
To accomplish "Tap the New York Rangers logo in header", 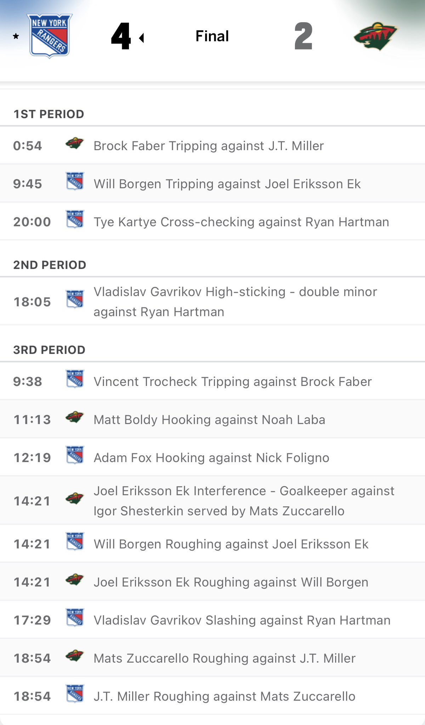I will pos(50,36).
